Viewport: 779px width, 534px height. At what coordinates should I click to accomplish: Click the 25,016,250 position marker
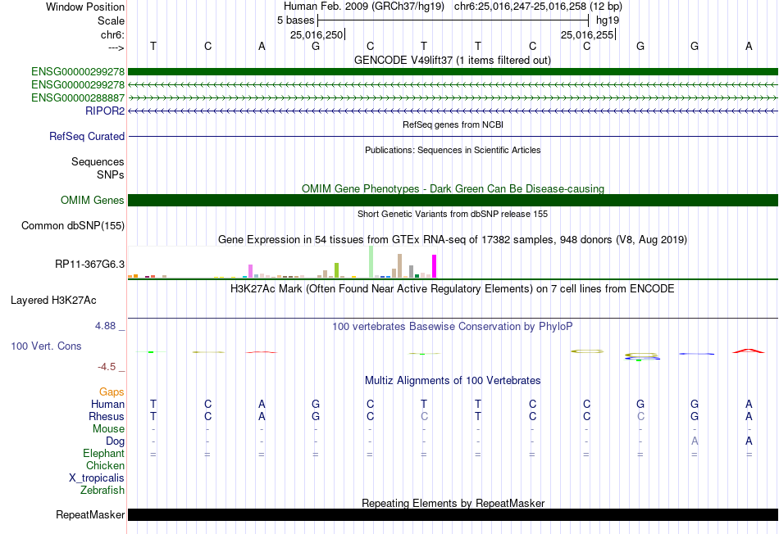pyautogui.click(x=317, y=34)
